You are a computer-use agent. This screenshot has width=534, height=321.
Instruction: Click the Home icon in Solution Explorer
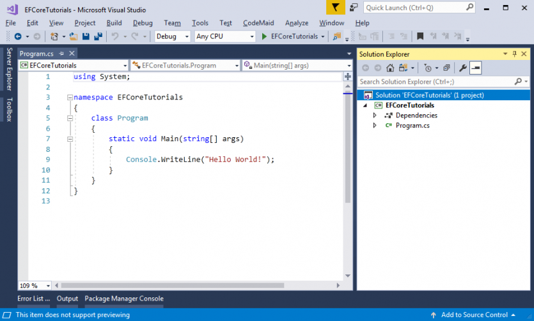(390, 68)
